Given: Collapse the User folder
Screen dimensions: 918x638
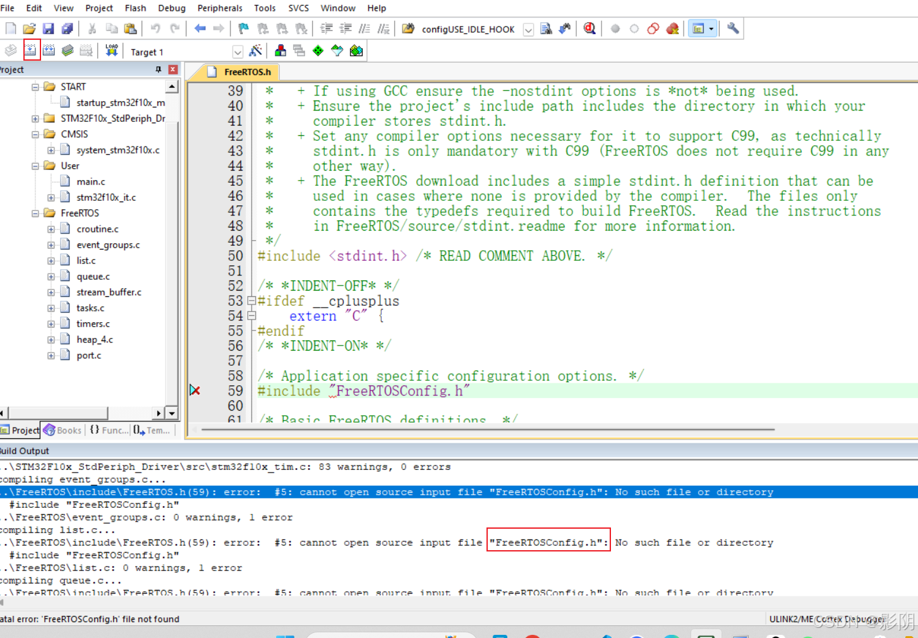Looking at the screenshot, I should [x=35, y=166].
